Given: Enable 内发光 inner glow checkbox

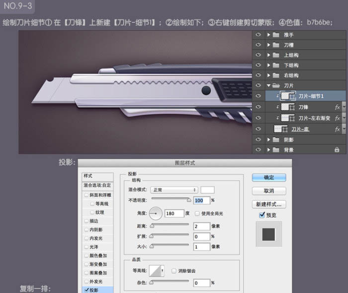Looking at the screenshot, I should (87, 238).
